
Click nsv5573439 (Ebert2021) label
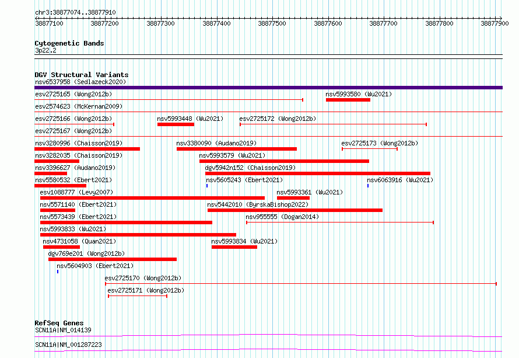78,217
